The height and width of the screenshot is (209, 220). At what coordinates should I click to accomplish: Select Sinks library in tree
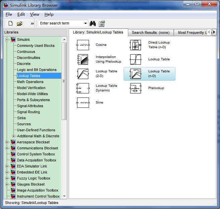[21, 118]
